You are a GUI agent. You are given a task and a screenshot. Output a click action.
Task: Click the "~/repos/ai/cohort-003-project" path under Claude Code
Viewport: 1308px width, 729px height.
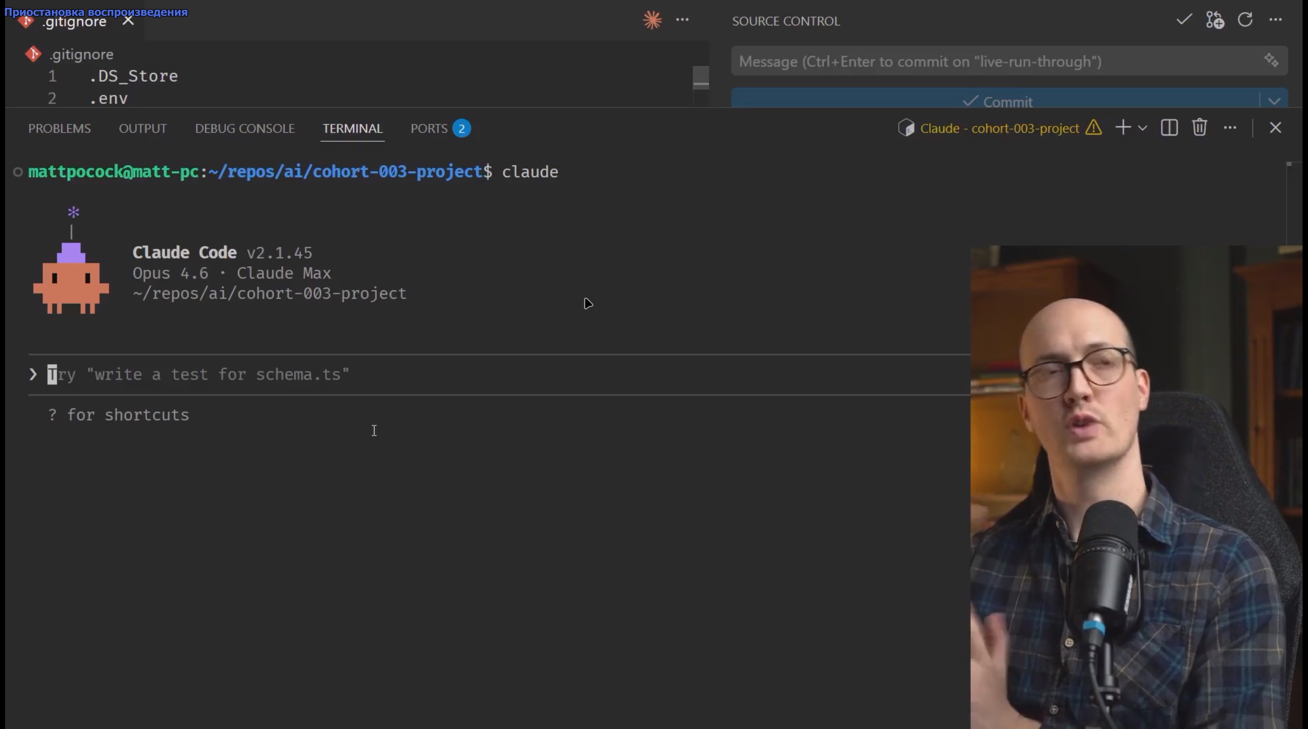pos(269,293)
